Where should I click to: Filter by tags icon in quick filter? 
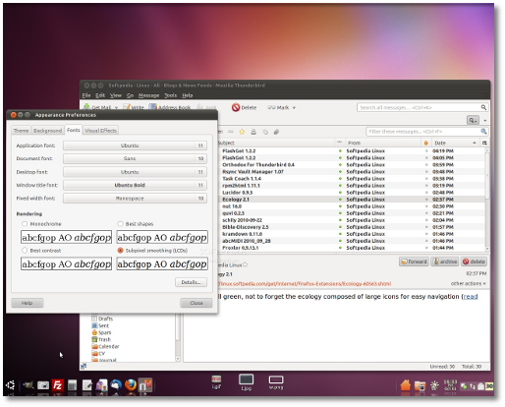[x=265, y=132]
